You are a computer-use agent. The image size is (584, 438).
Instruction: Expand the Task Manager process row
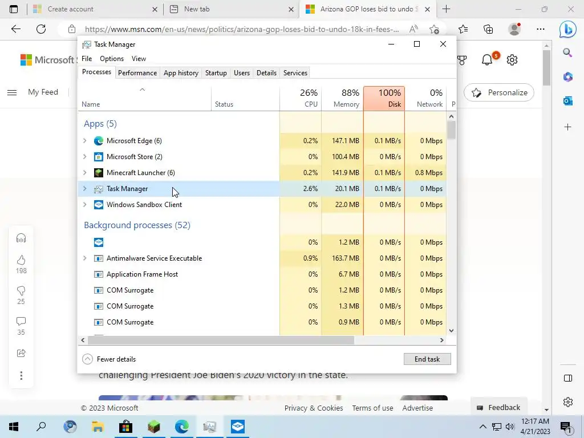pos(84,189)
